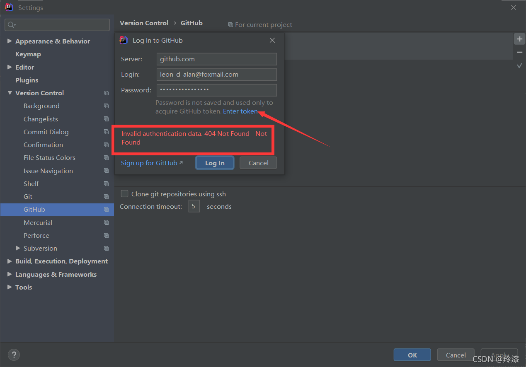
Task: Click the For current project icon
Action: (x=230, y=25)
